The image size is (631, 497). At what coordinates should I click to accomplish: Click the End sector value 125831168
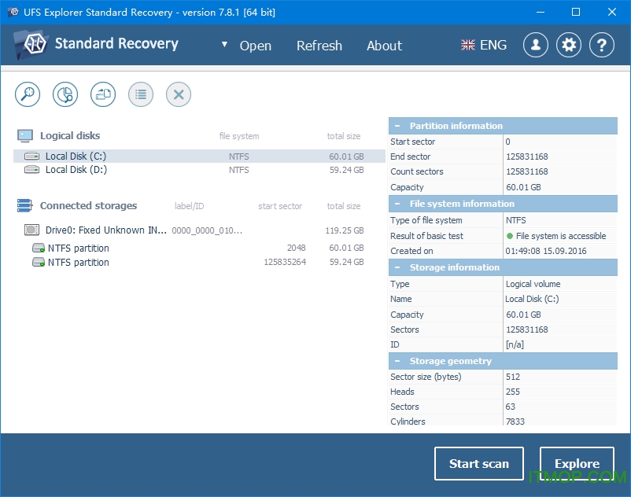(x=527, y=156)
